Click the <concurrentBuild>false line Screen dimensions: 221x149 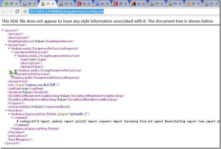[39, 107]
